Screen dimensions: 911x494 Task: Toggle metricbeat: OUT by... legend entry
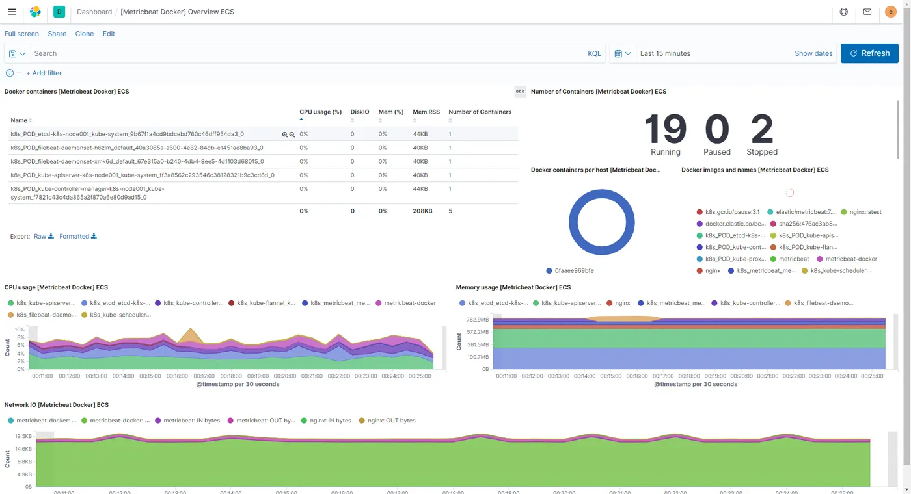point(262,421)
